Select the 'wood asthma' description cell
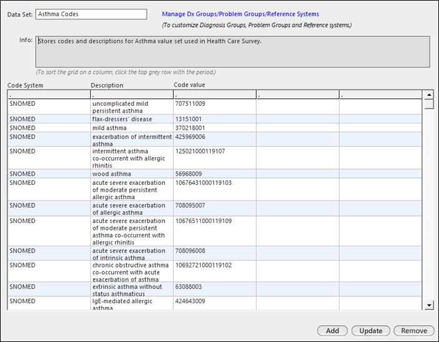The height and width of the screenshot is (342, 439). coord(132,174)
